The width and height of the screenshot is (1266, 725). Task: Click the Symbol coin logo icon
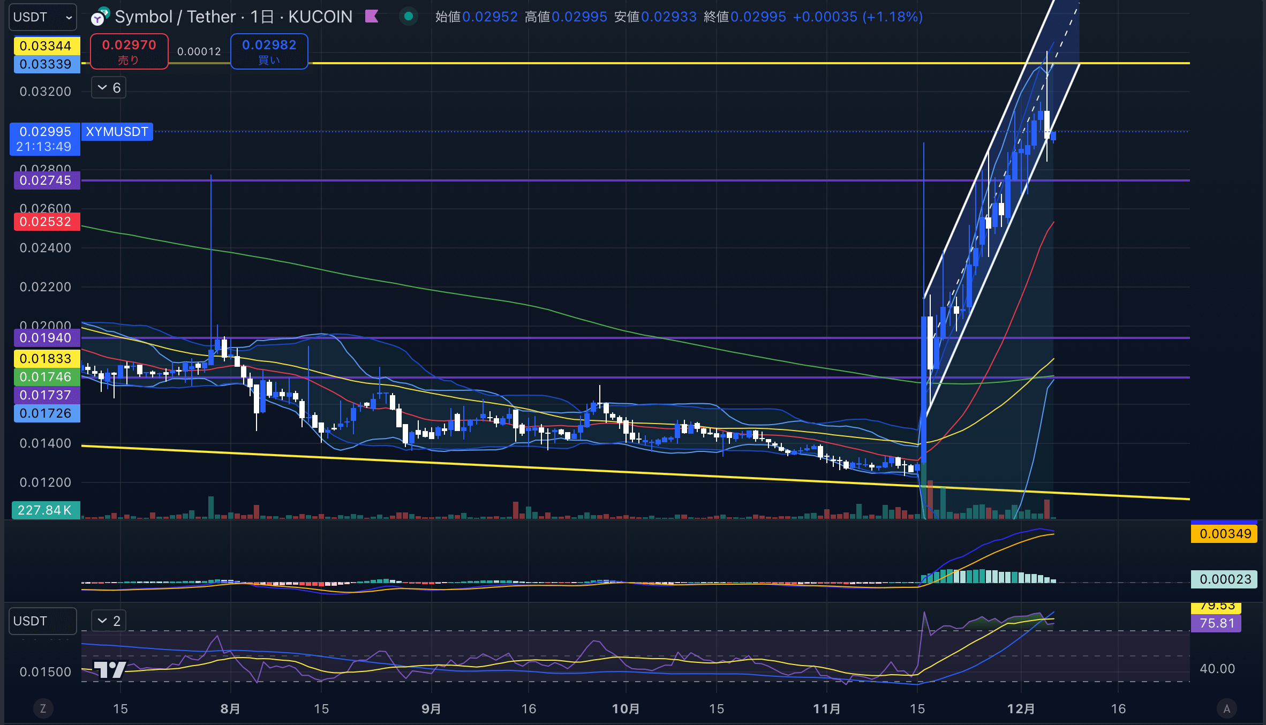[x=100, y=17]
